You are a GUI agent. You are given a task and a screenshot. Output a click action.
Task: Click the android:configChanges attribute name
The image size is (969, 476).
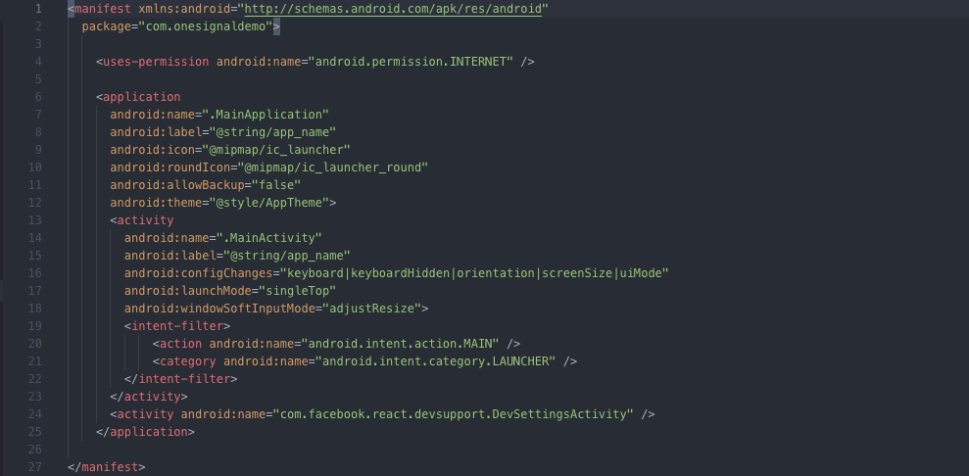tap(198, 273)
